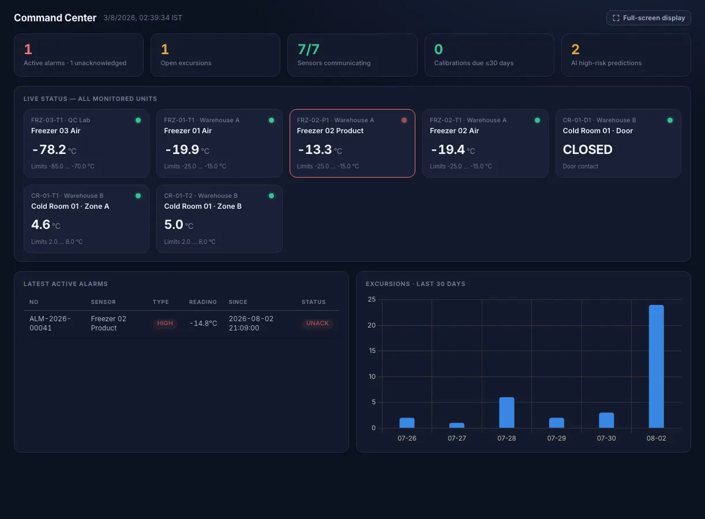
Task: Click alarm number ALM-2026-00041
Action: click(x=50, y=323)
